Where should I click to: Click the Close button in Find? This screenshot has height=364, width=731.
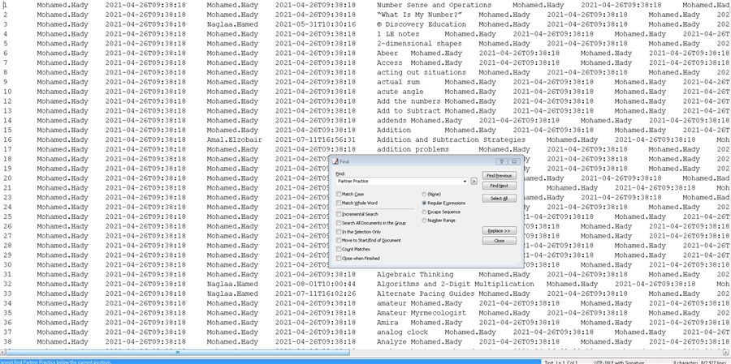pos(500,241)
